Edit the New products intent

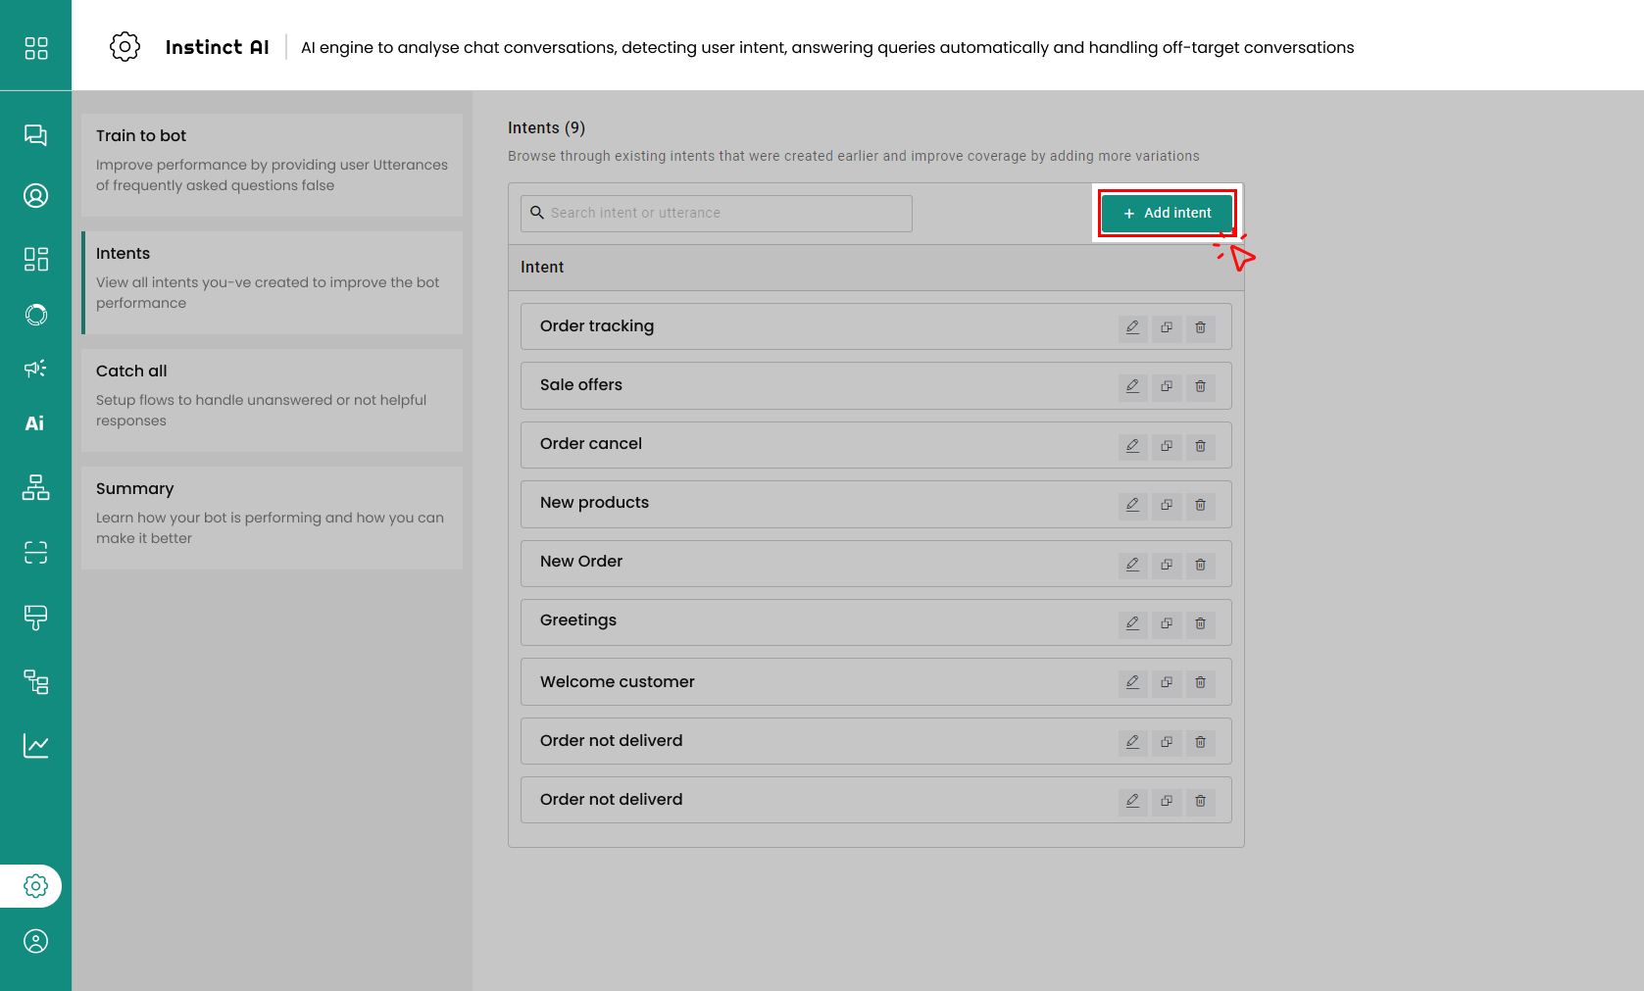(x=1132, y=505)
